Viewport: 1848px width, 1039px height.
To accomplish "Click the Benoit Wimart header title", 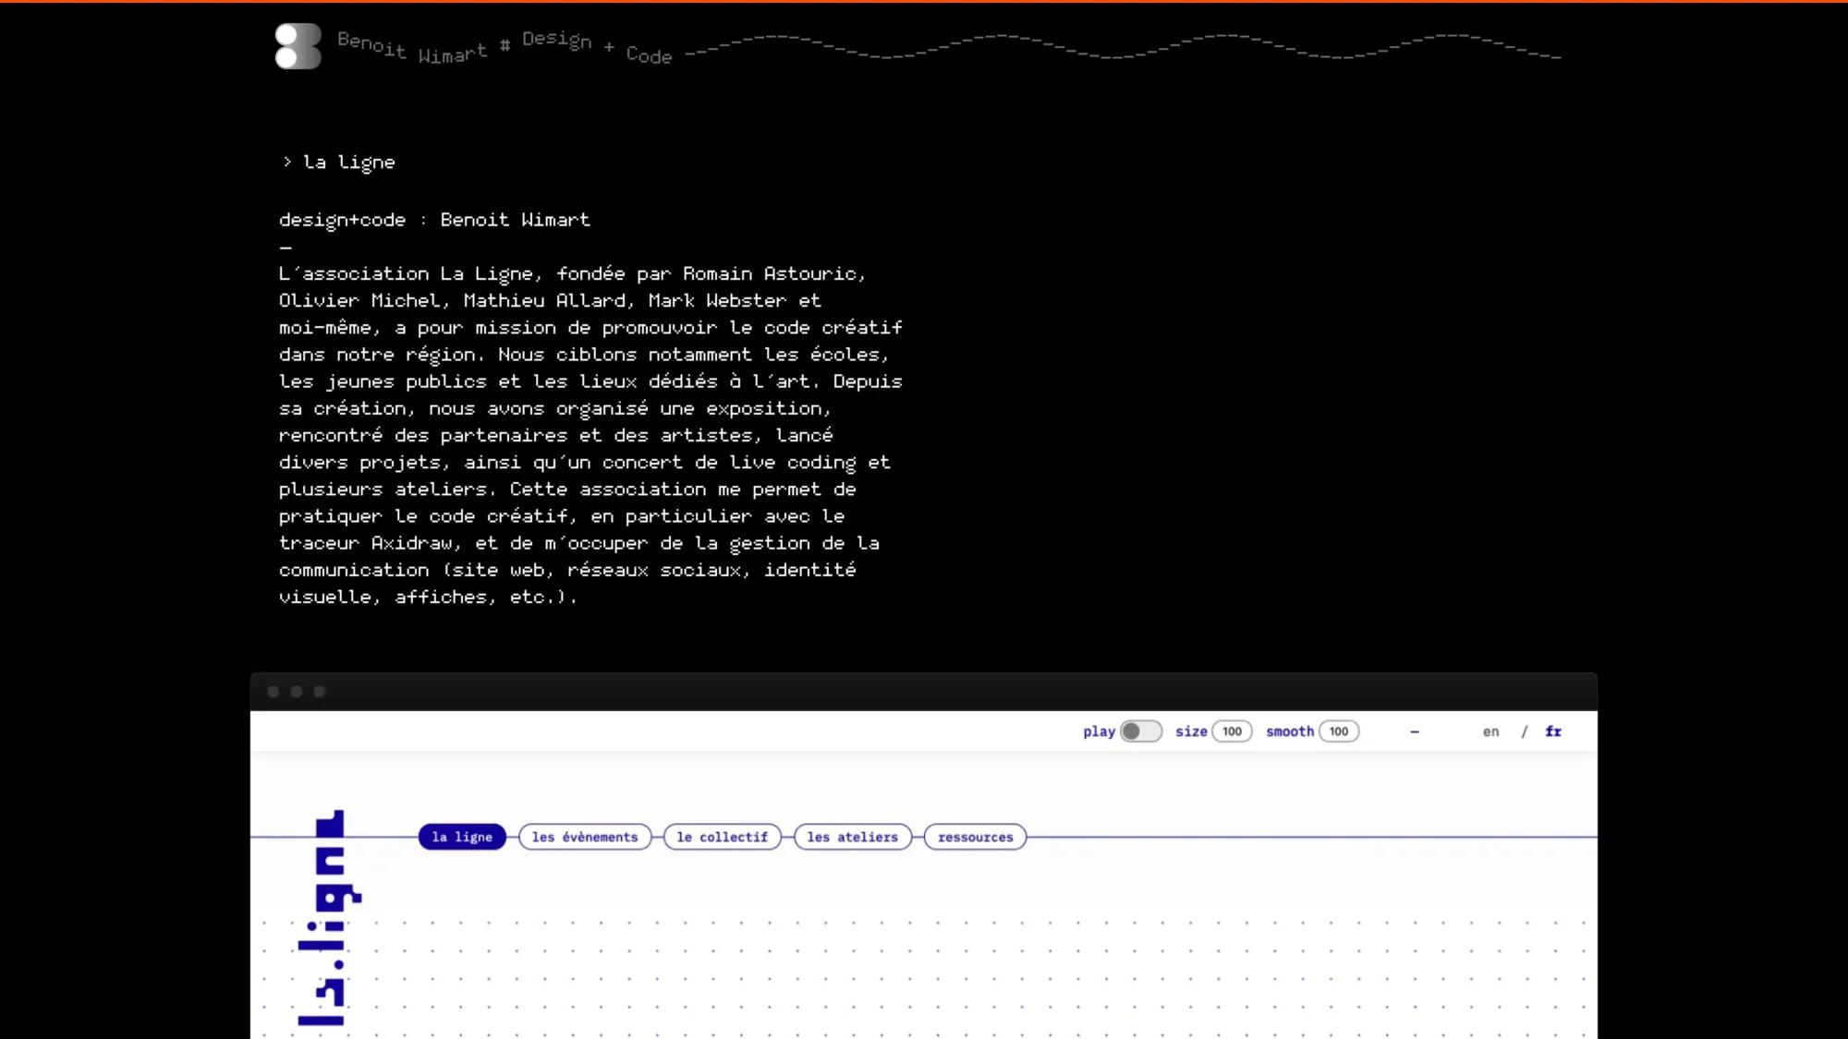I will click(x=412, y=47).
